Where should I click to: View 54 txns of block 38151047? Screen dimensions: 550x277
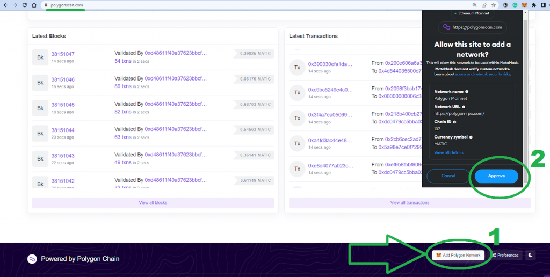pyautogui.click(x=123, y=61)
